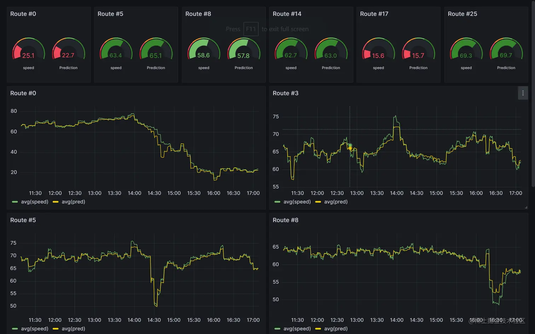Click the Route #17 gauge panel title

[374, 14]
